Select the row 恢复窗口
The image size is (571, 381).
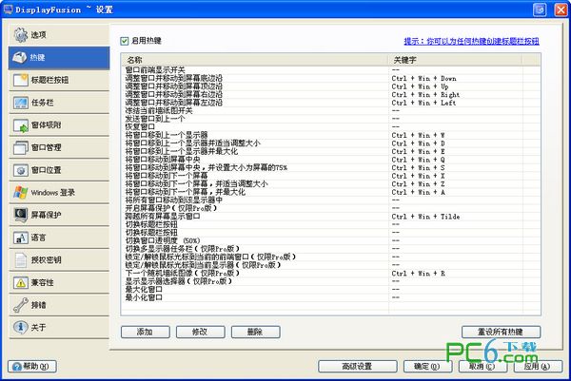(x=330, y=127)
